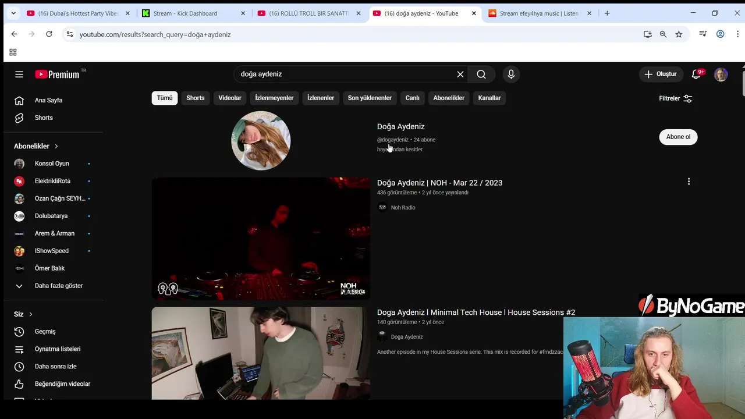This screenshot has width=745, height=419.
Task: Open the Doğa Aydeniz | NOH video title
Action: 439,183
